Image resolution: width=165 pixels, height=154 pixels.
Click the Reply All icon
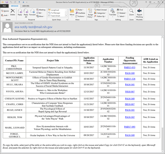pyautogui.click(x=26, y=11)
